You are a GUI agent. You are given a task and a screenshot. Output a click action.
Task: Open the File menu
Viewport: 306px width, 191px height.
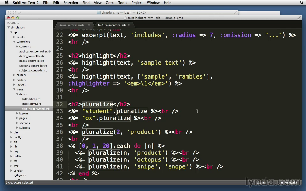pos(46,3)
